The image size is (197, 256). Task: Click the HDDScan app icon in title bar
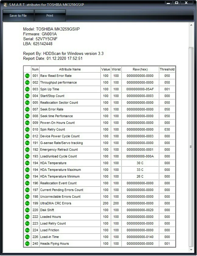tap(5, 5)
